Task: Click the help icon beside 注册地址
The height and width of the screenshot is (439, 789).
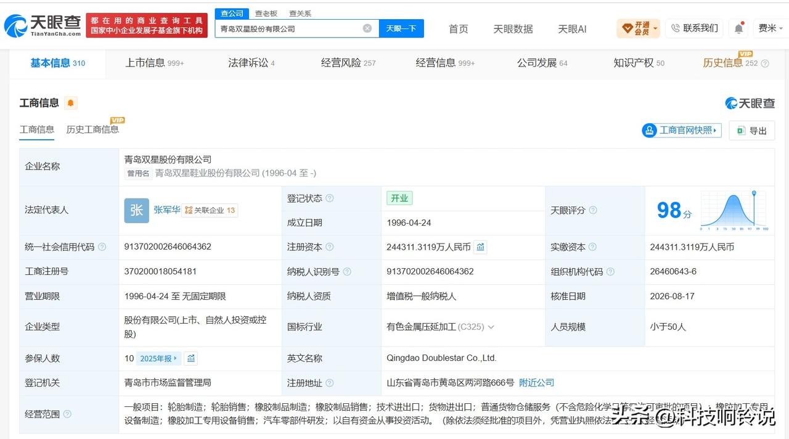Action: 330,383
